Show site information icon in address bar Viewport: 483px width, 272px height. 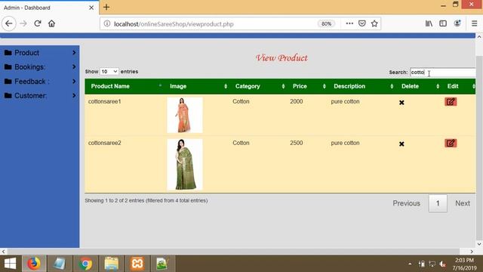tap(107, 23)
